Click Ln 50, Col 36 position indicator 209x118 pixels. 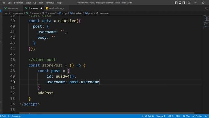[148, 116]
